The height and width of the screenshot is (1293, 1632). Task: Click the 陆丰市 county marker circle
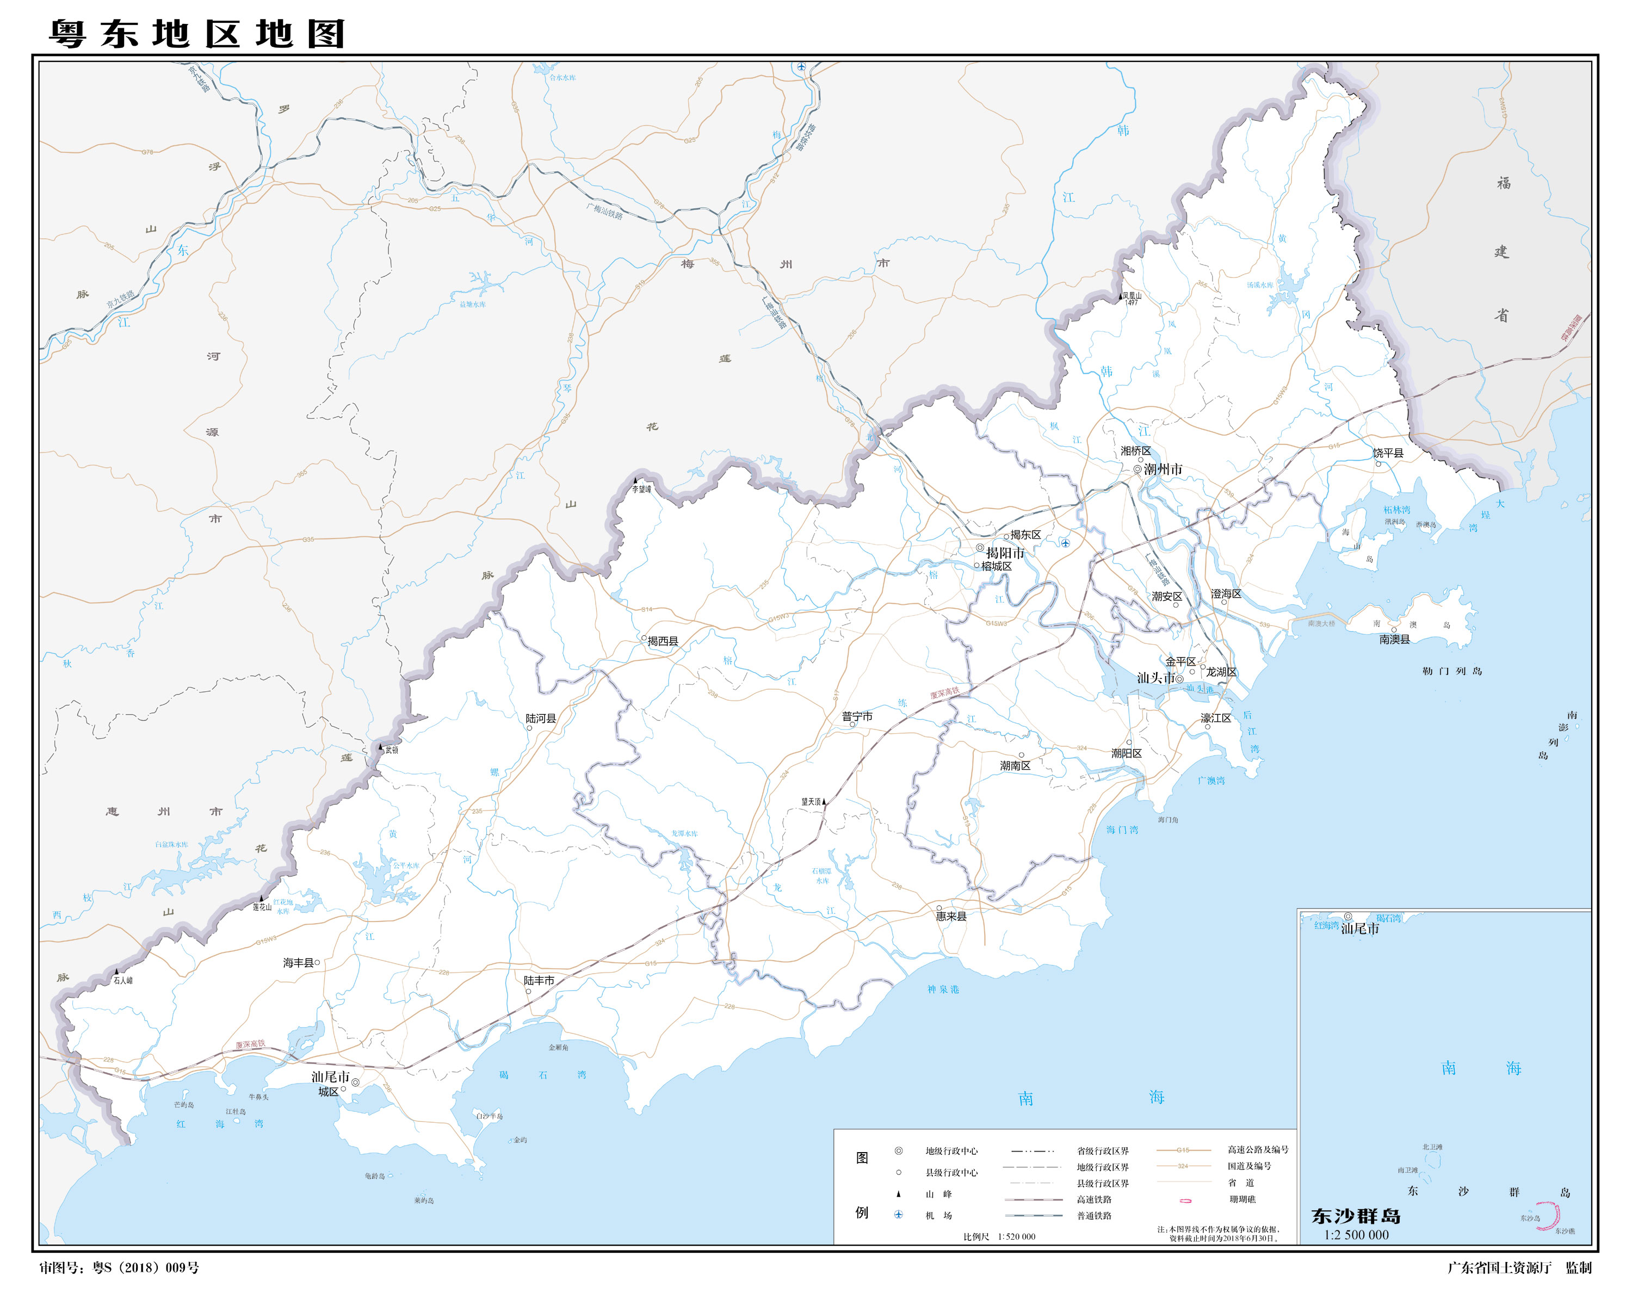(528, 992)
